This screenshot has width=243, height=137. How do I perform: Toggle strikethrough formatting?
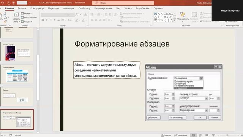pos(58,20)
